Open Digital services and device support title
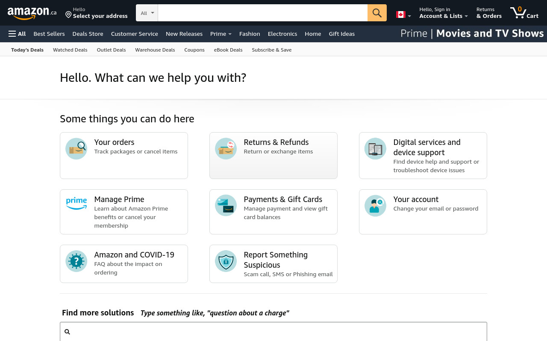 coord(427,147)
